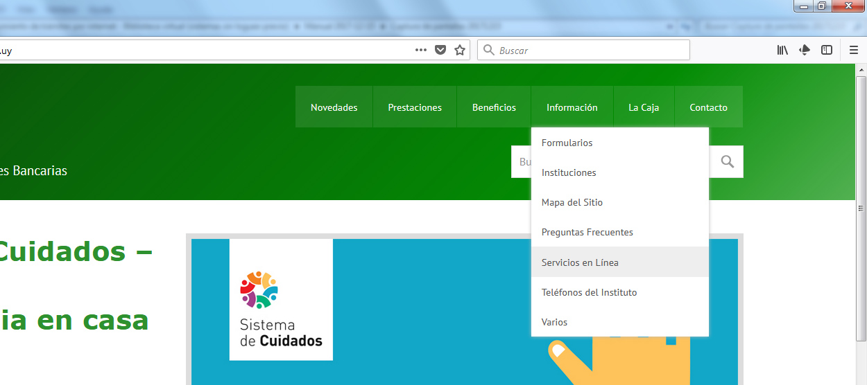Screen dimensions: 867x385
Task: Open the Novedades menu item
Action: pos(334,107)
